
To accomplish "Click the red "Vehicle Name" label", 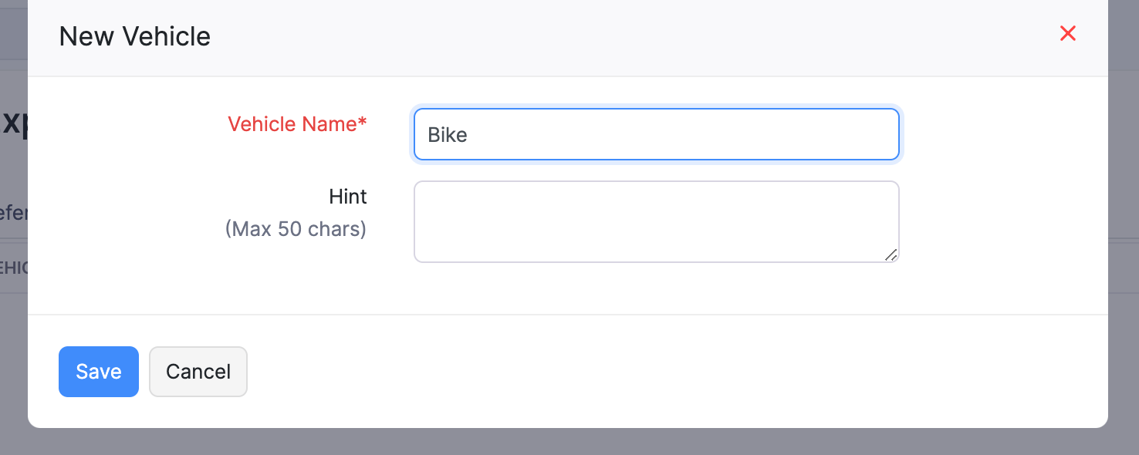I will 292,124.
